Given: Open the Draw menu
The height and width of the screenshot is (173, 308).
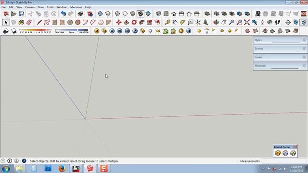Looking at the screenshot, I should pyautogui.click(x=40, y=7).
